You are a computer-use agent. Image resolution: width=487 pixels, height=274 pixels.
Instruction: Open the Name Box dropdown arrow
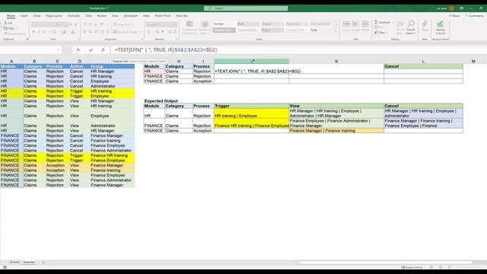click(59, 49)
